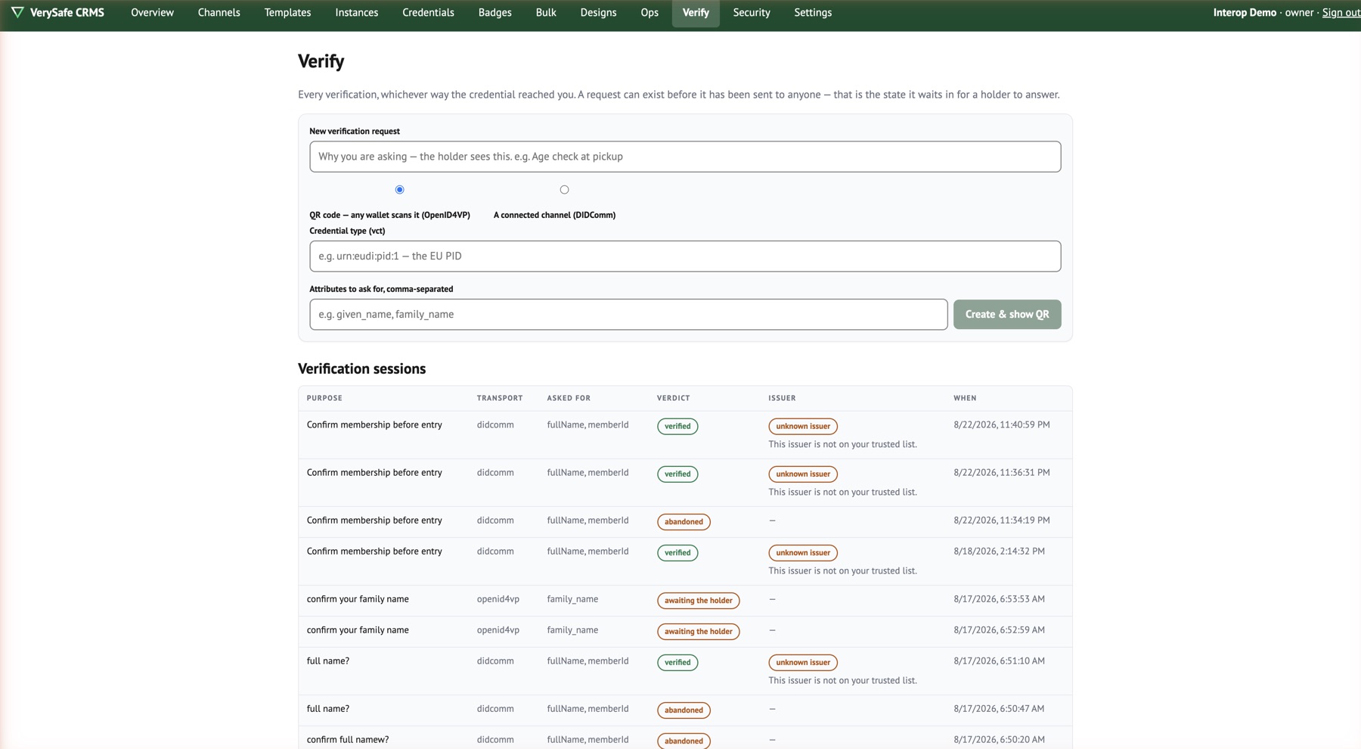Click openid4vp transport in 6:52:59 AM row
The height and width of the screenshot is (749, 1361).
498,629
